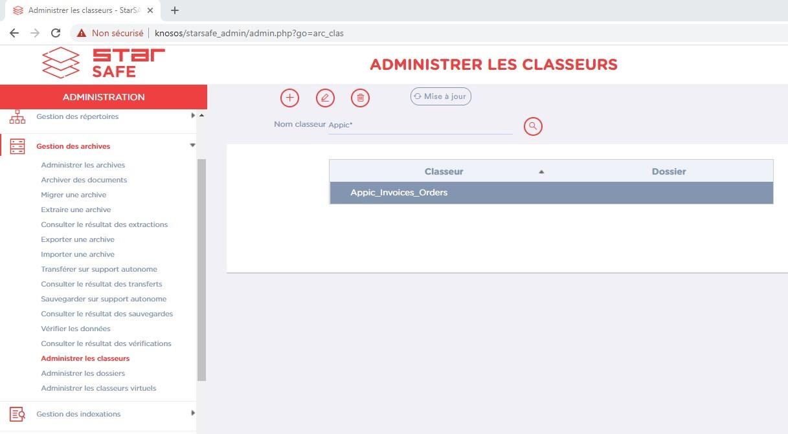Click the search magnifier icon
Screen dimensions: 788x434
pos(533,126)
